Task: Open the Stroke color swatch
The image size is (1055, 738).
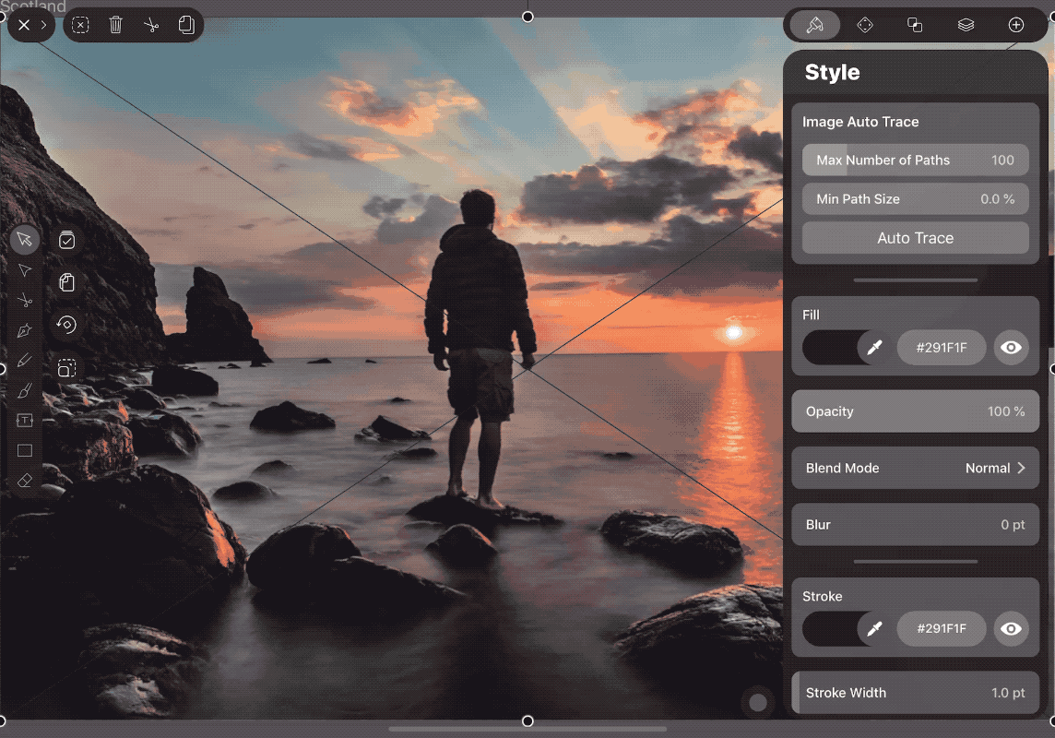Action: pos(830,628)
